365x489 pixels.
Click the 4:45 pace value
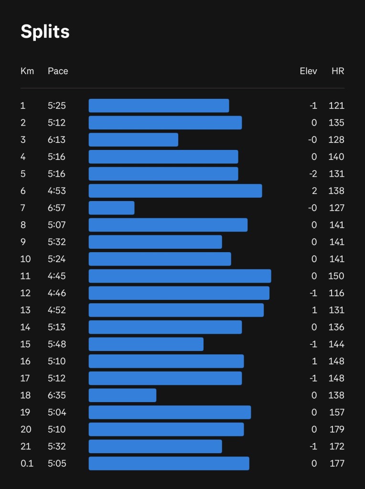(56, 276)
